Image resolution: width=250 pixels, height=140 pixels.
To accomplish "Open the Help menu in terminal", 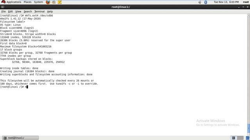I will 50,11.
